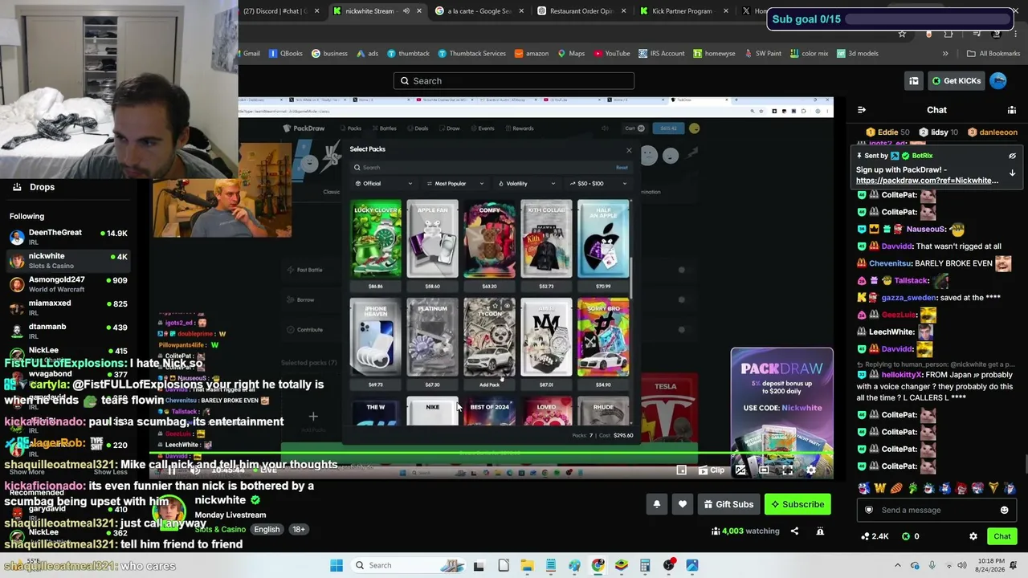
Task: Open Asmongold247's channel from Following
Action: pos(68,284)
